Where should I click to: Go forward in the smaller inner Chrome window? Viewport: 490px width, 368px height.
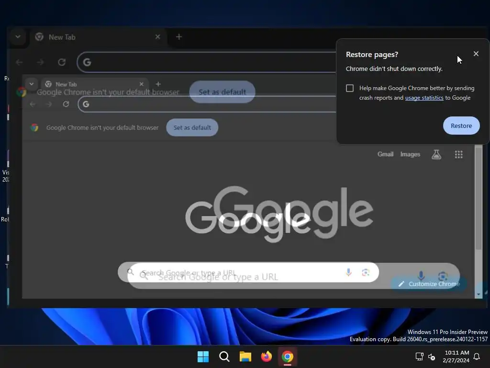(x=49, y=104)
